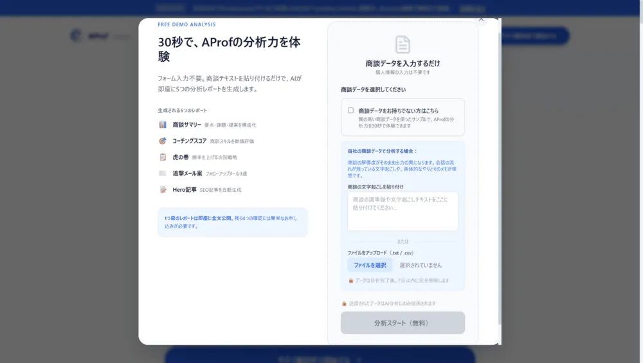Image resolution: width=643 pixels, height=363 pixels.
Task: Click the lock icon beside 送信されたデータ note
Action: pyautogui.click(x=344, y=303)
